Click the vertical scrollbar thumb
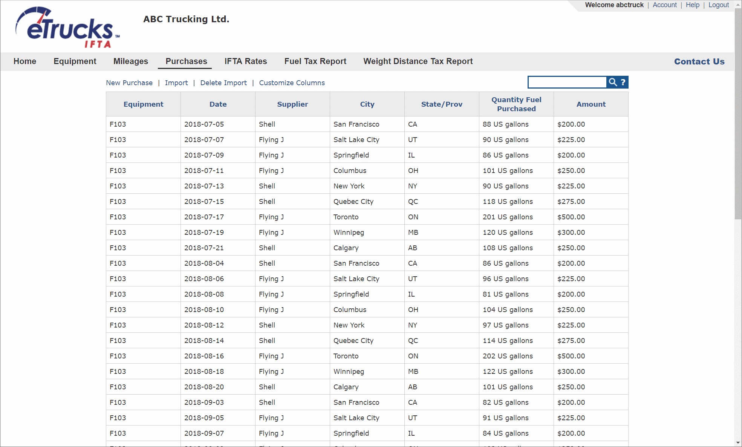 (x=738, y=113)
